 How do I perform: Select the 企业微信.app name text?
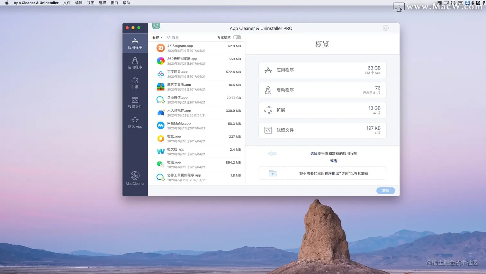(177, 98)
